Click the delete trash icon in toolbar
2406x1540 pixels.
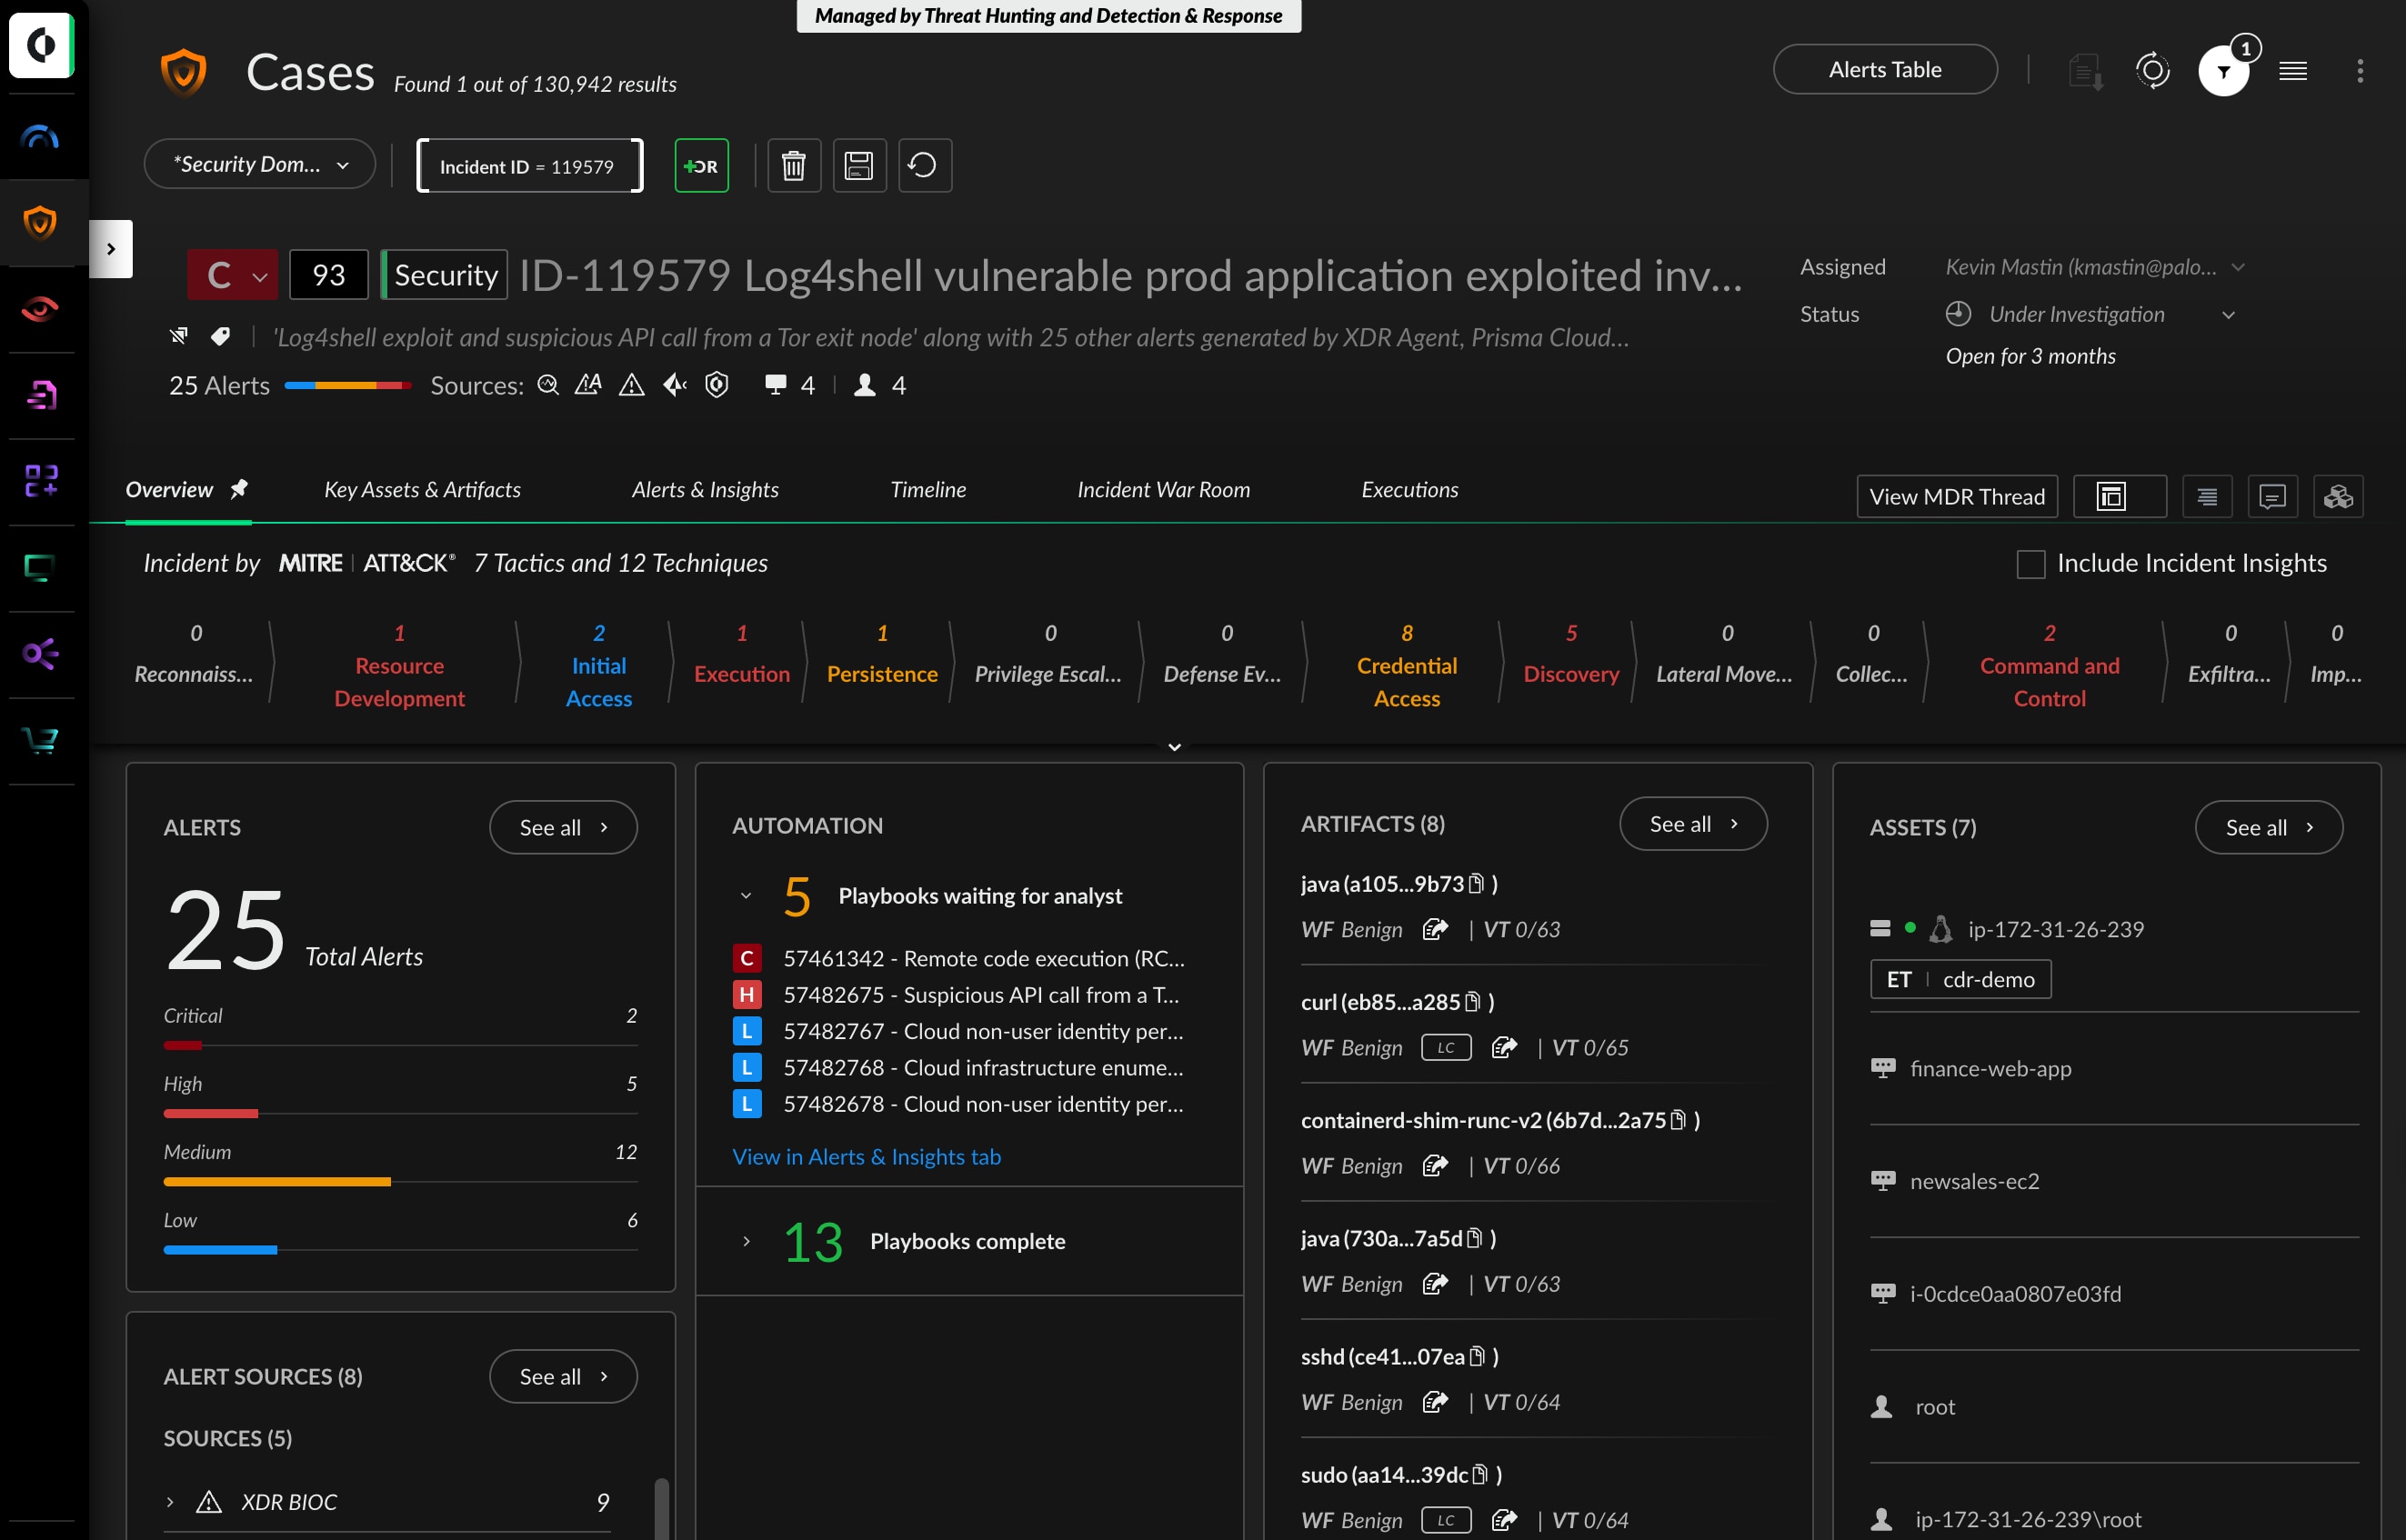pos(793,163)
